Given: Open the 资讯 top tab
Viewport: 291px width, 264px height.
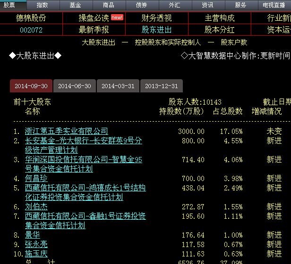Looking at the screenshot, I should pyautogui.click(x=207, y=5).
